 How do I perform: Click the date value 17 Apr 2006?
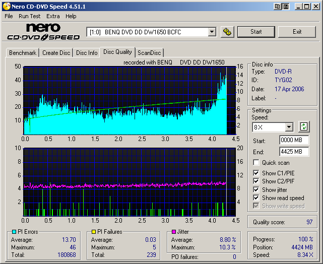click(289, 89)
